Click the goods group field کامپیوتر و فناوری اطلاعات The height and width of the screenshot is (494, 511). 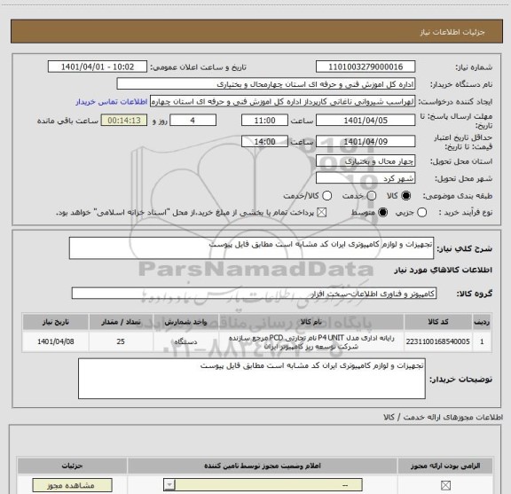point(254,294)
